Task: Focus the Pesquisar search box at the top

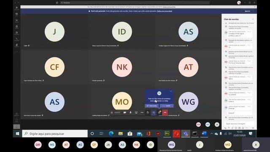Action: tap(135, 3)
